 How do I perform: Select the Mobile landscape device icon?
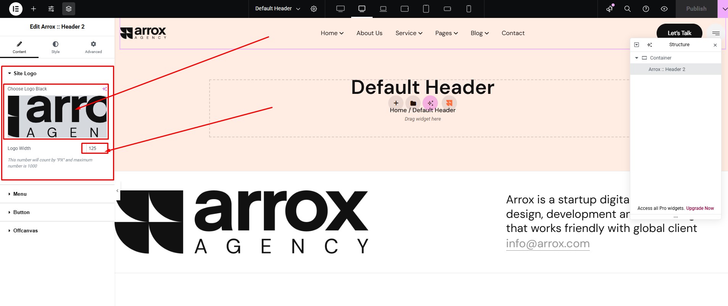pyautogui.click(x=447, y=8)
